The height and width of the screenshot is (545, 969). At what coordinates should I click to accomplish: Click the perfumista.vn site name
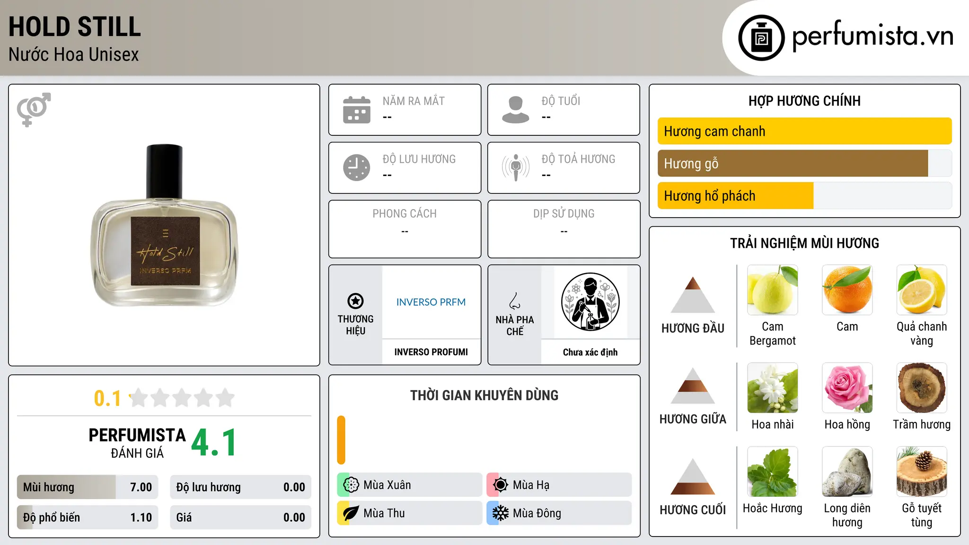[x=873, y=35]
